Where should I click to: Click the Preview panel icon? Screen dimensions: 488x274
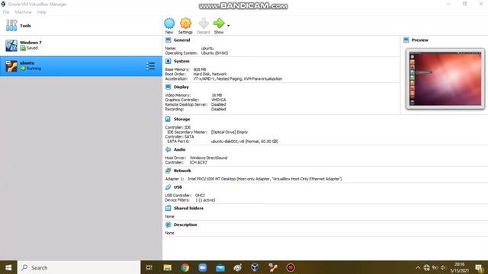[x=406, y=40]
